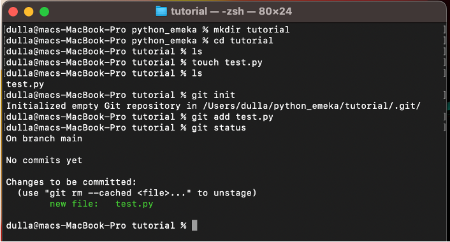The image size is (450, 242).
Task: Click the yellow minimize window button
Action: 29,11
